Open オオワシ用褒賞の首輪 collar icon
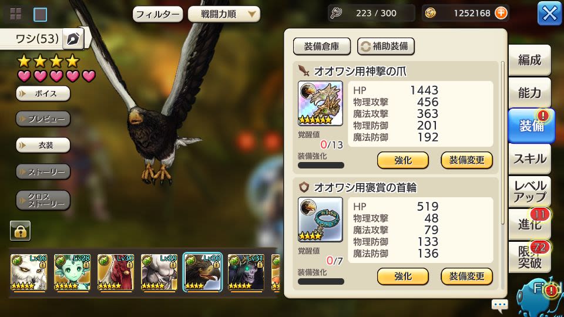The width and height of the screenshot is (564, 317). tap(320, 219)
